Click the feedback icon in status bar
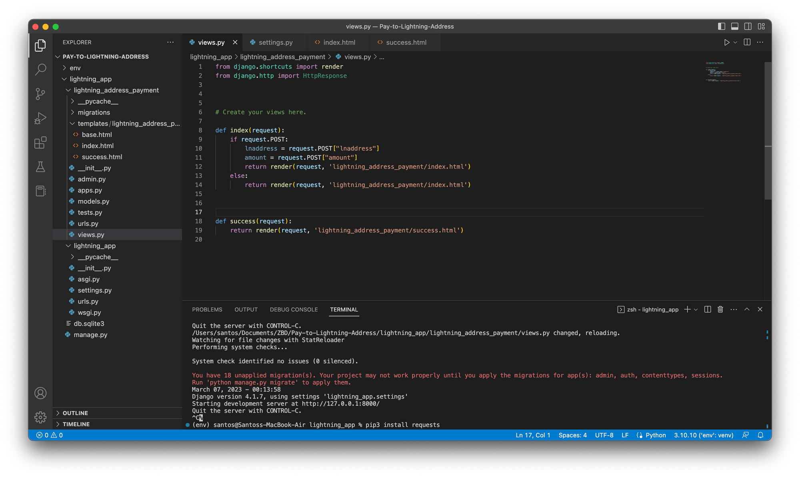The height and width of the screenshot is (478, 800). 746,435
